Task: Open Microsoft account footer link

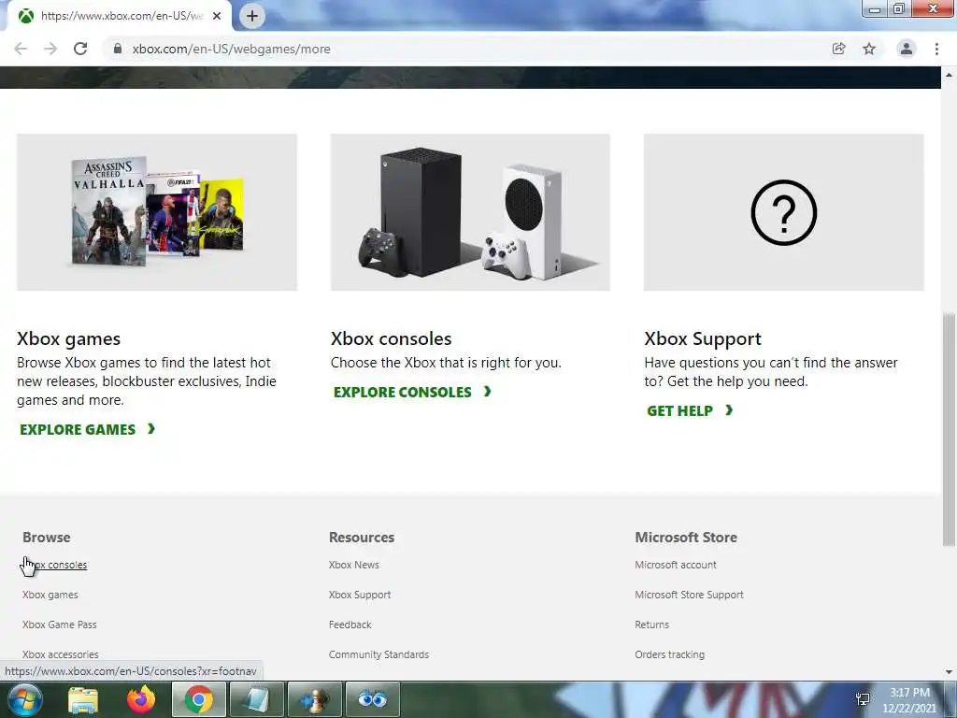Action: pyautogui.click(x=676, y=565)
